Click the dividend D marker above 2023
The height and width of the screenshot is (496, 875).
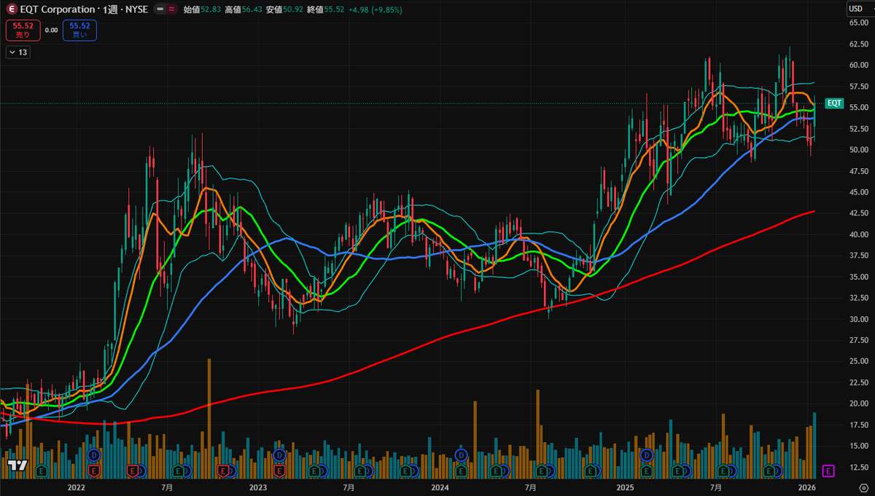pyautogui.click(x=279, y=454)
